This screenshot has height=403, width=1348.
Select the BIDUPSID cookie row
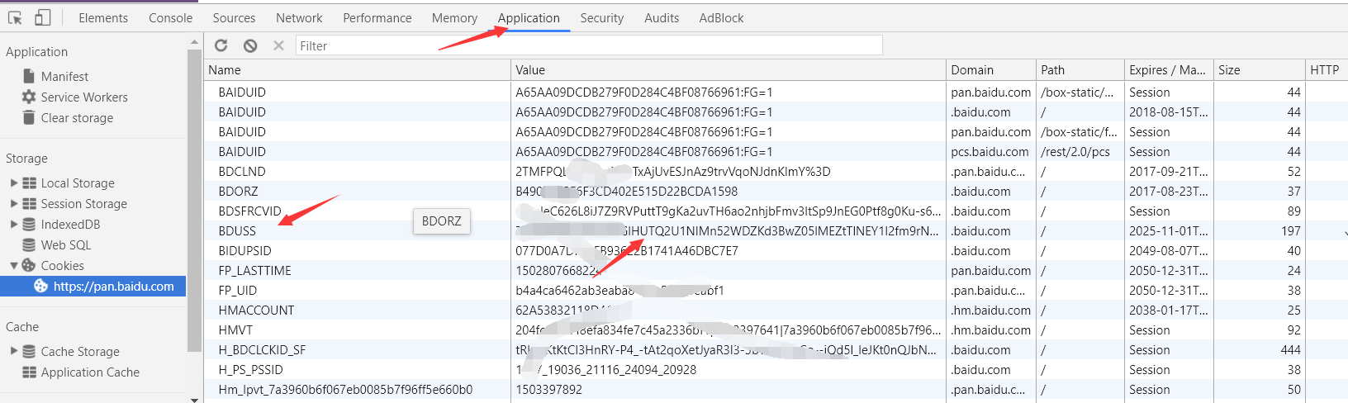coord(776,251)
